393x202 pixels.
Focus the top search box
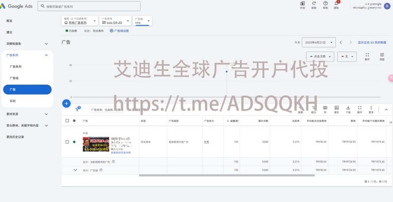click(x=89, y=6)
